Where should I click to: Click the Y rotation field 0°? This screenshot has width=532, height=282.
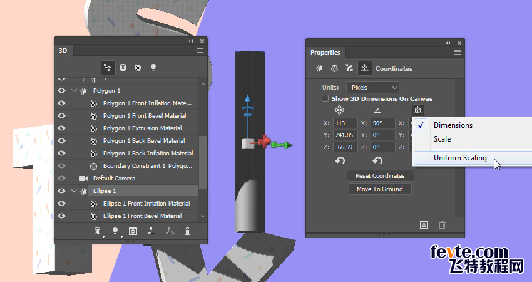382,135
